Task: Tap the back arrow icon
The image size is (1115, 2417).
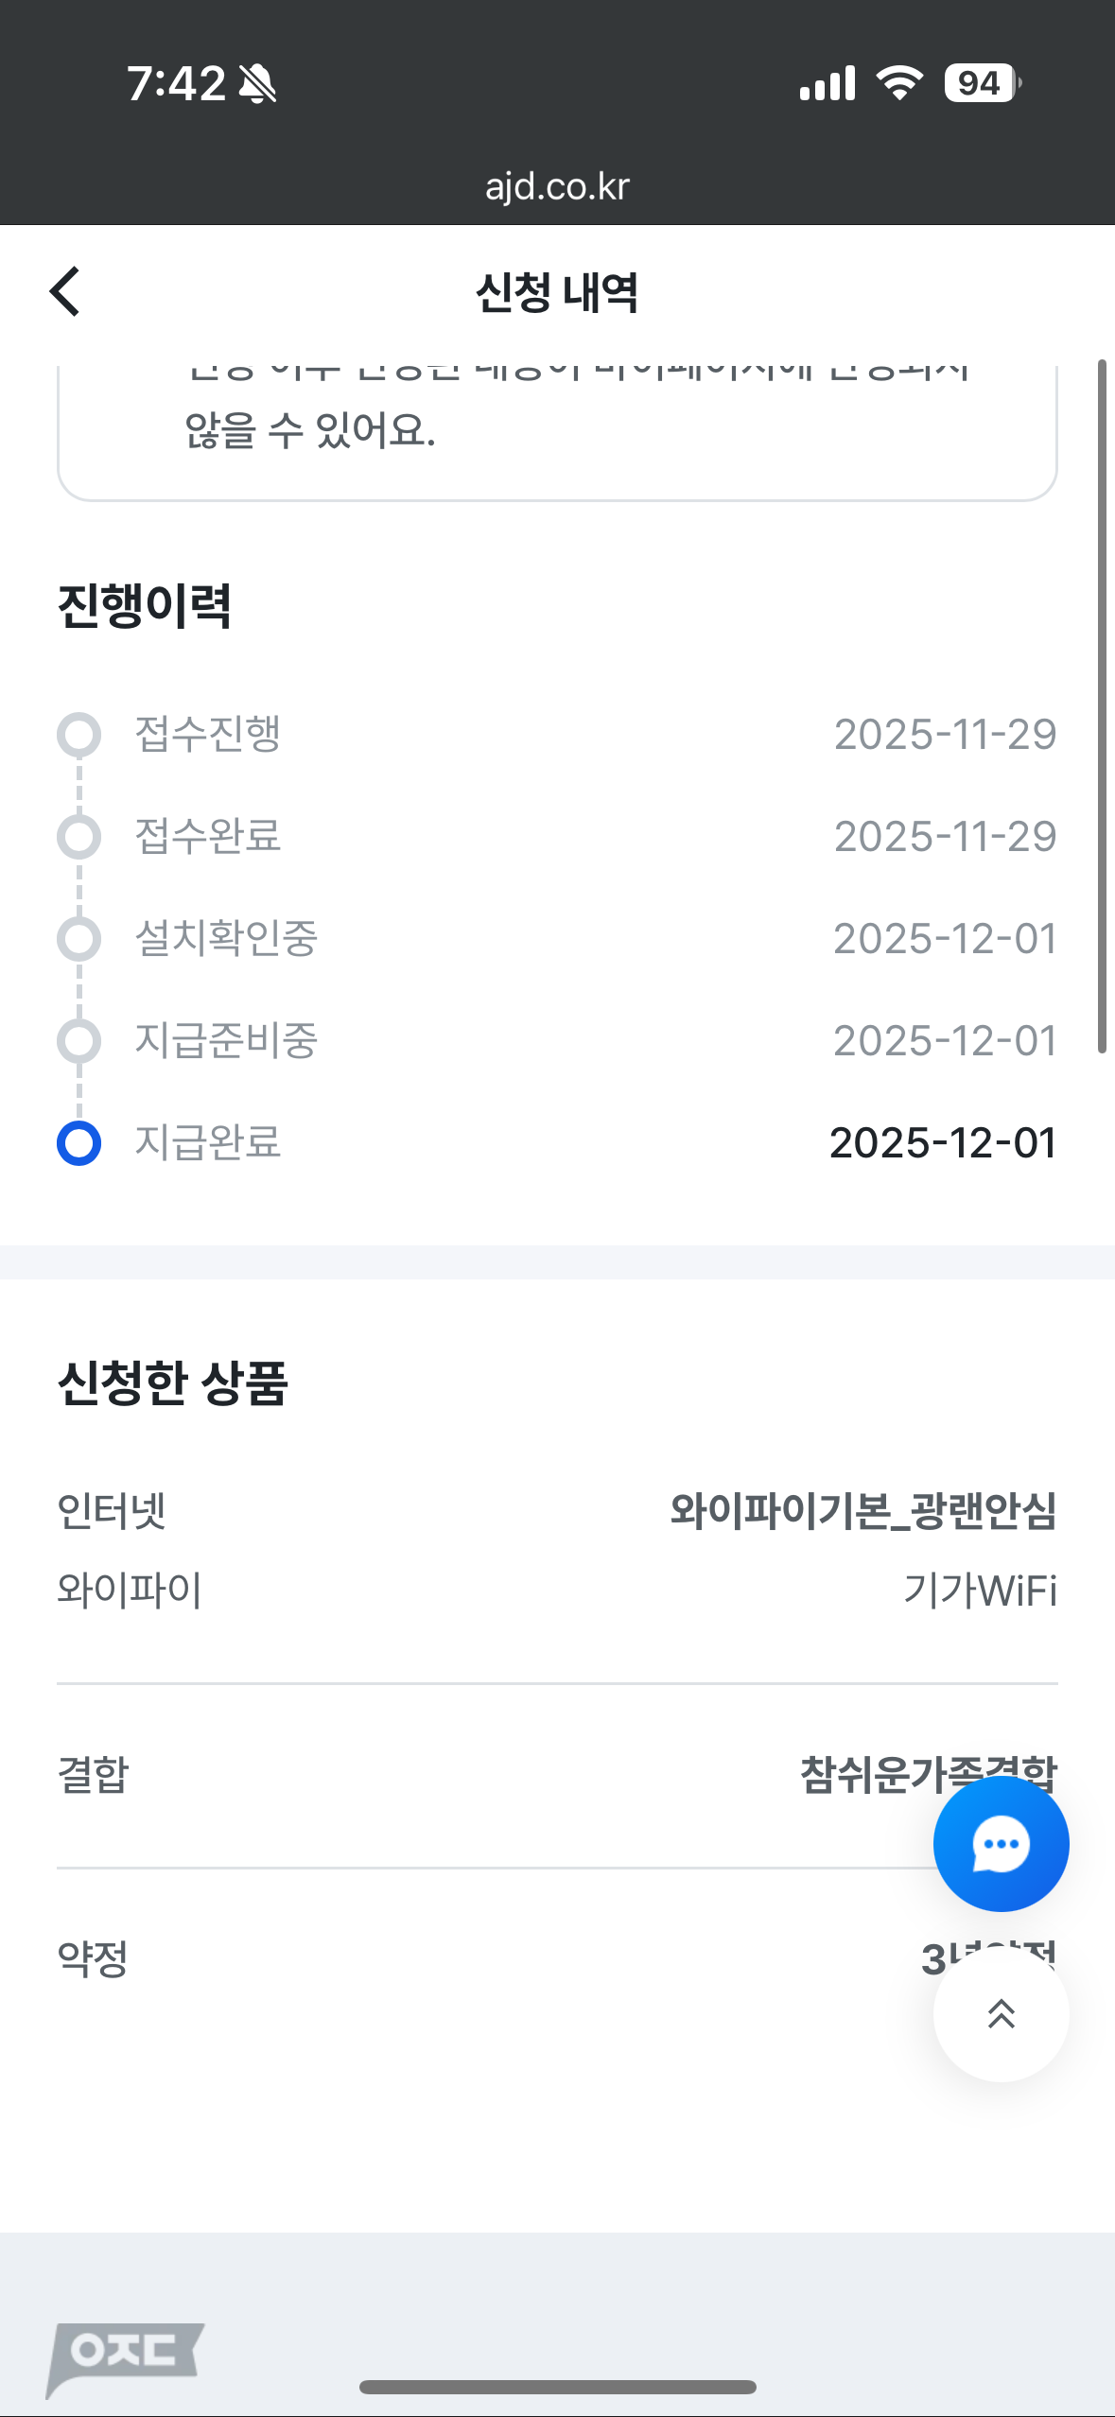Action: (x=65, y=291)
